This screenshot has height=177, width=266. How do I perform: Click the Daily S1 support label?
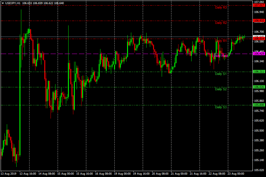pyautogui.click(x=221, y=74)
